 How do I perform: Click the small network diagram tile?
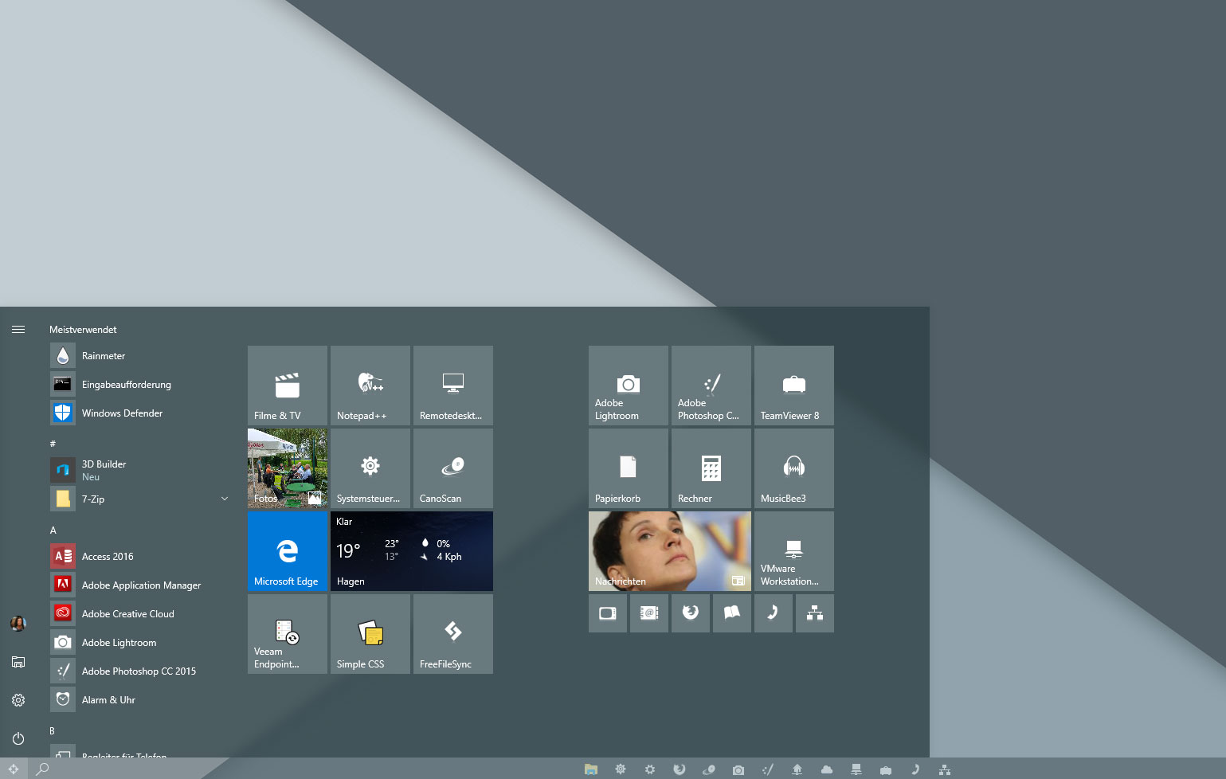pyautogui.click(x=815, y=613)
